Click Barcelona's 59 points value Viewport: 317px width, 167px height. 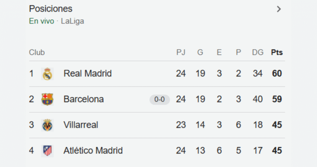(277, 99)
